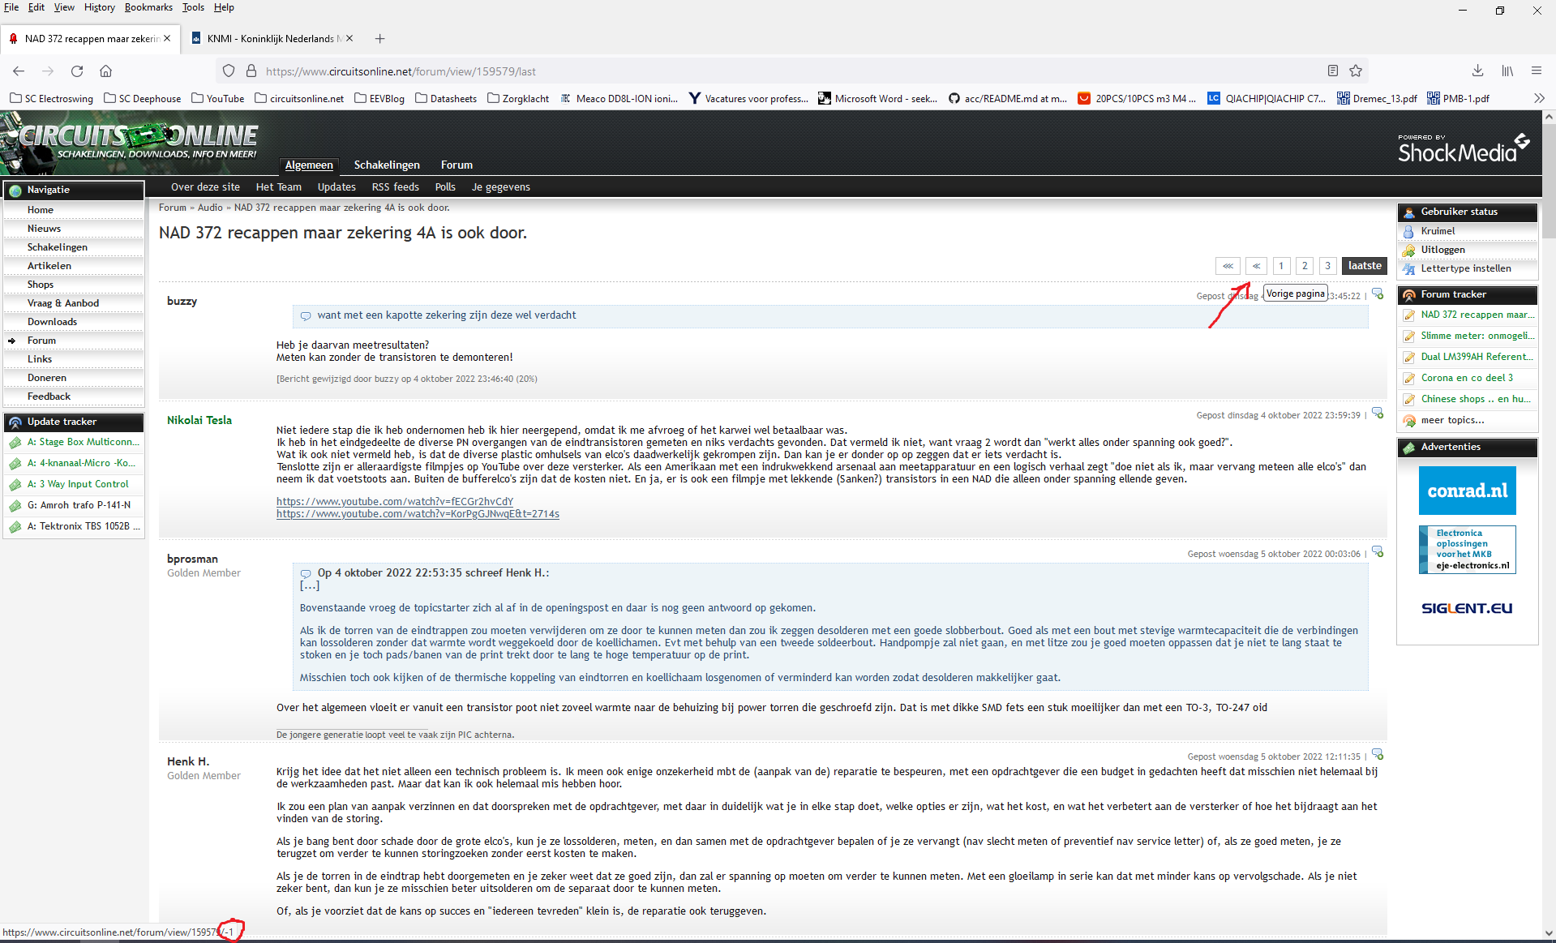Bookmark this page with the star icon
1556x943 pixels.
point(1356,71)
